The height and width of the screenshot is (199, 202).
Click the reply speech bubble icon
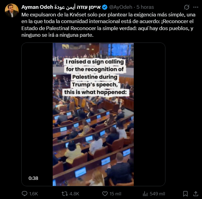coord(25,194)
